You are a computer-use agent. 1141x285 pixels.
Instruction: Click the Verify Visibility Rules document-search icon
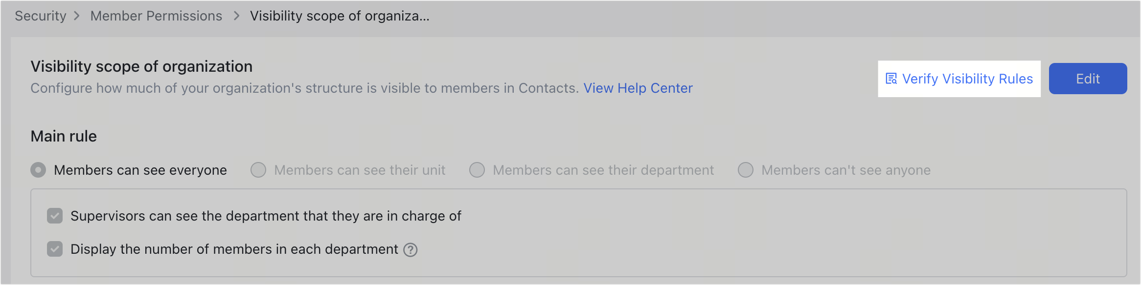point(891,78)
